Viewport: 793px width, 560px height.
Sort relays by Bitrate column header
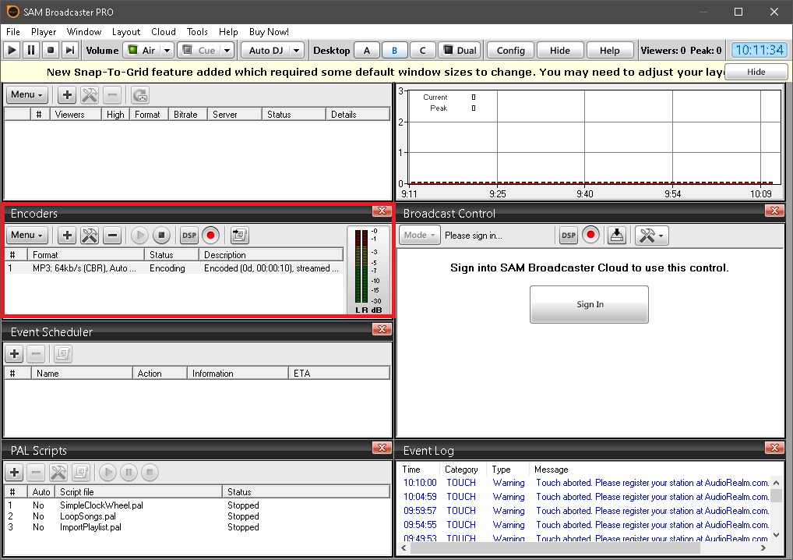click(188, 115)
